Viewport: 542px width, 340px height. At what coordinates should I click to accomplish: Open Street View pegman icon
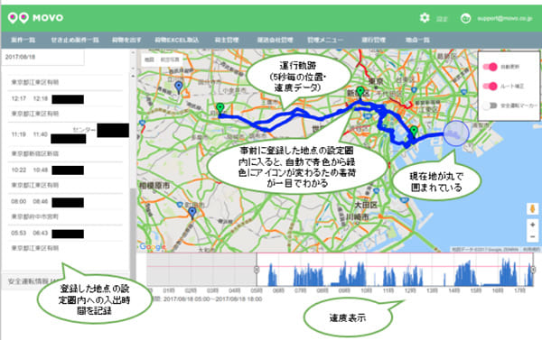[x=533, y=209]
